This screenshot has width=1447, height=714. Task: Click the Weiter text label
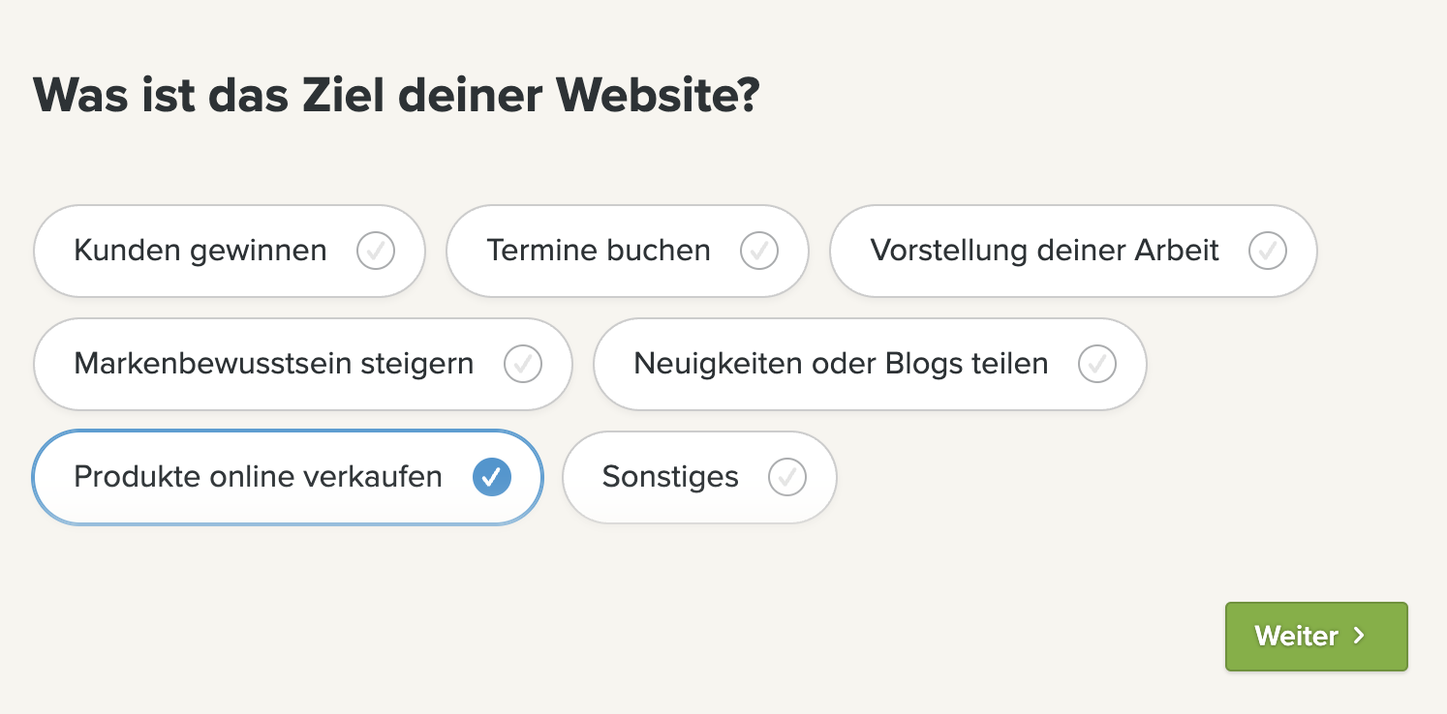click(x=1296, y=636)
